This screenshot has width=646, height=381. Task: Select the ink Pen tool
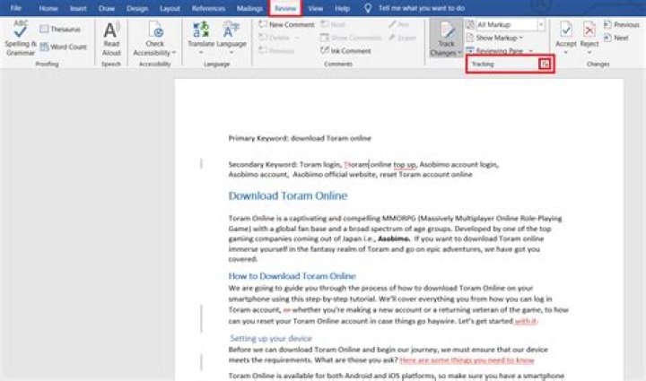398,25
